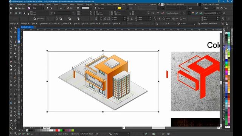Click the green swatch in bottom palette
The width and height of the screenshot is (242, 136).
point(61,130)
